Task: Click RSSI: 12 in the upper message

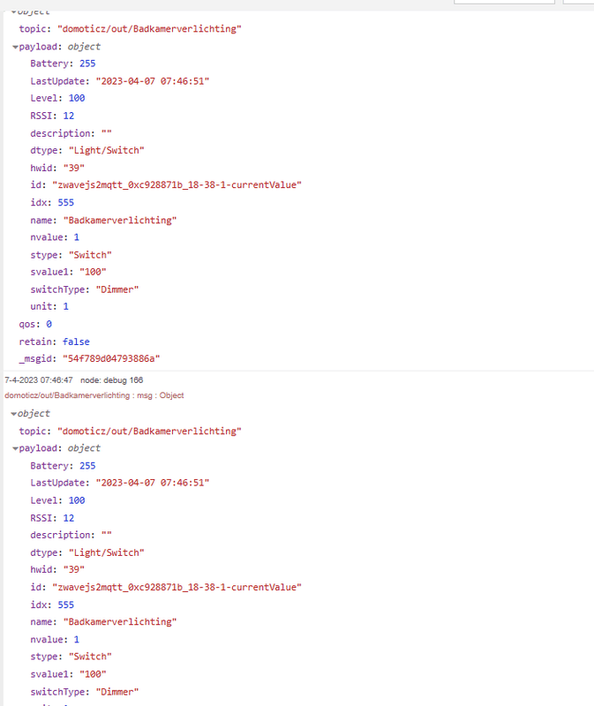Action: tap(52, 116)
